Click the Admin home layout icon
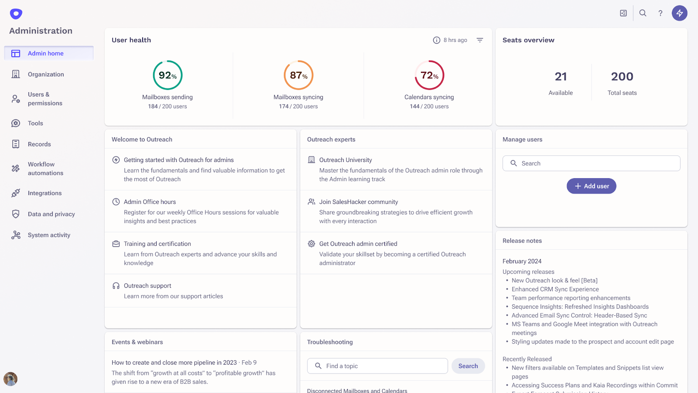This screenshot has width=698, height=393. (16, 53)
